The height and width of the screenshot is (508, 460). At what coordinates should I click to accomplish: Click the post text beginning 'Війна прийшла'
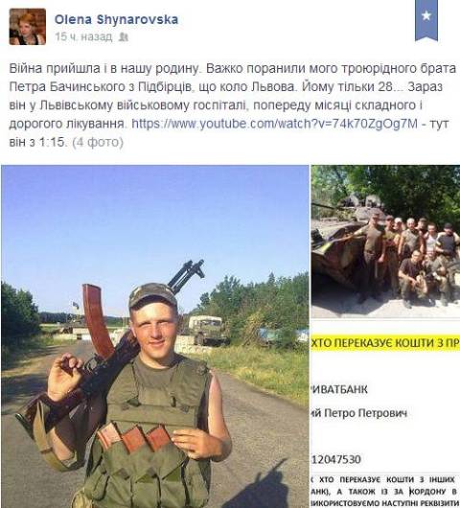(233, 105)
